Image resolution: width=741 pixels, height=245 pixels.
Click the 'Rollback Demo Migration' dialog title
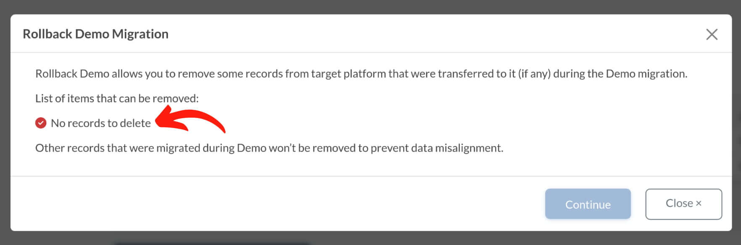96,34
